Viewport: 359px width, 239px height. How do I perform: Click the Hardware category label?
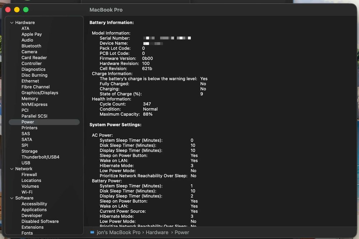click(x=25, y=23)
